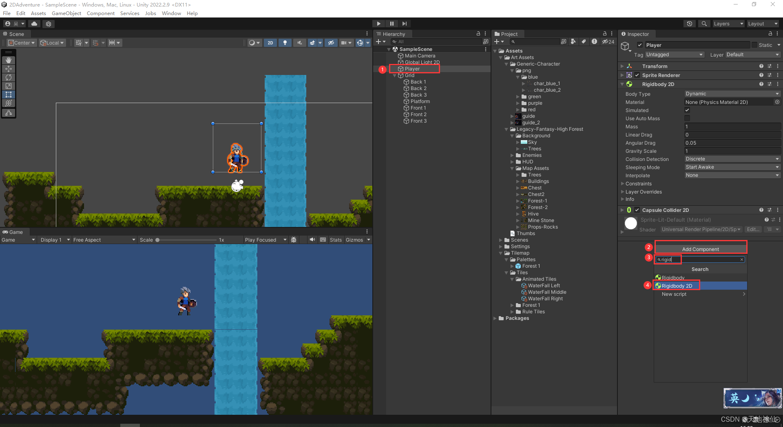Lock the Hierarchy panel

[x=478, y=34]
